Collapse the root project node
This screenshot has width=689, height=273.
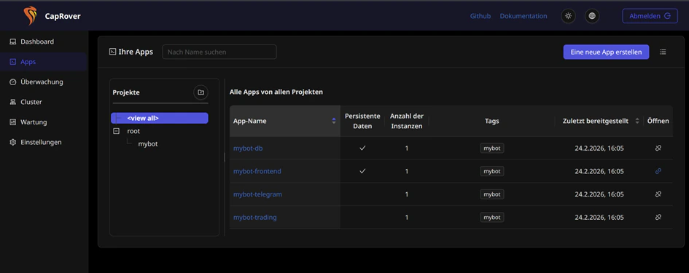pyautogui.click(x=117, y=131)
